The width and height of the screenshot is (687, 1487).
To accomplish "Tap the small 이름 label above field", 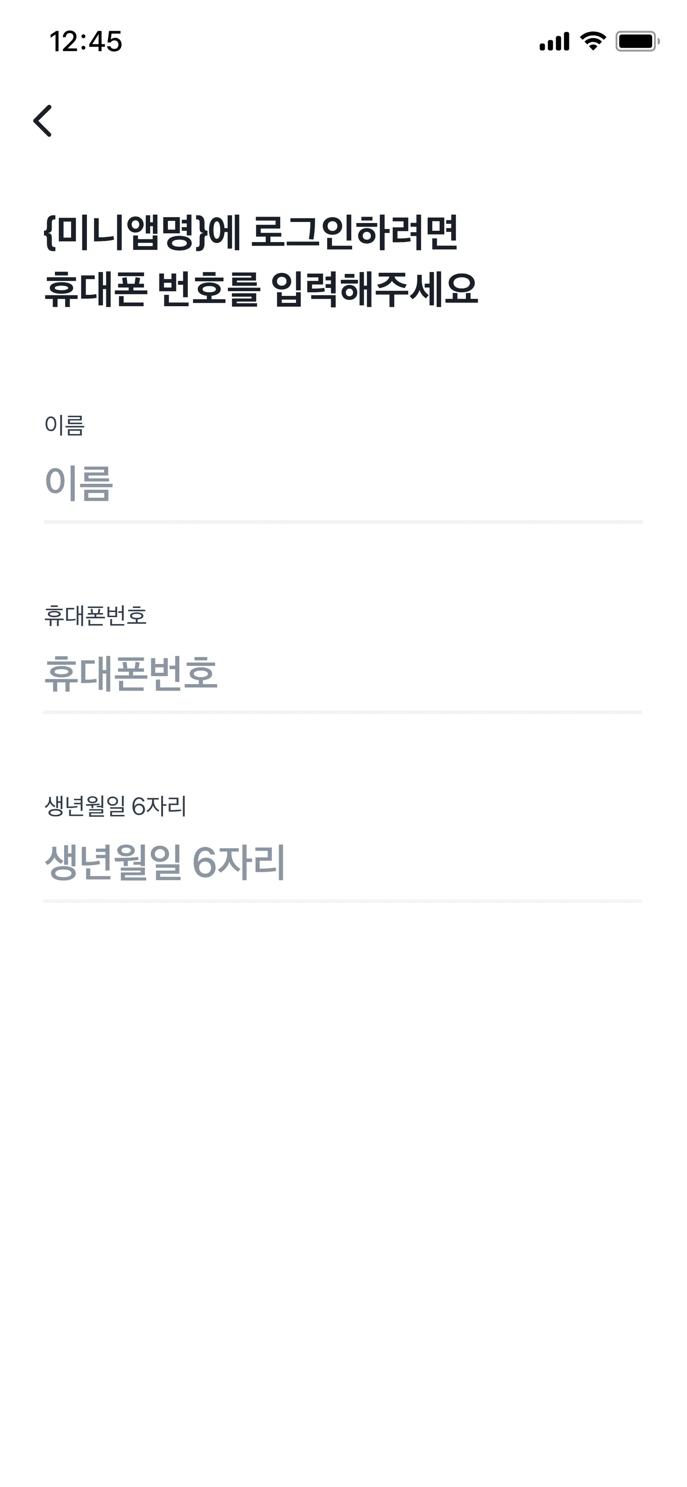I will (65, 425).
